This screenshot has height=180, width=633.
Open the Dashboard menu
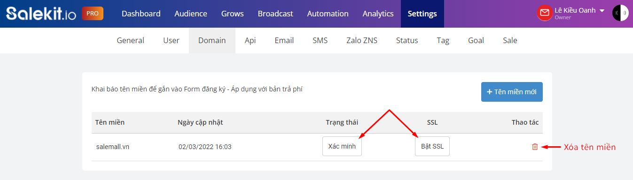(141, 14)
